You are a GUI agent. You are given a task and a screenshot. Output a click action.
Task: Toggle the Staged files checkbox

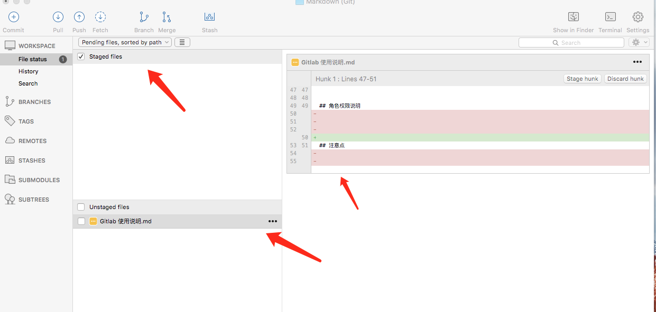(81, 56)
